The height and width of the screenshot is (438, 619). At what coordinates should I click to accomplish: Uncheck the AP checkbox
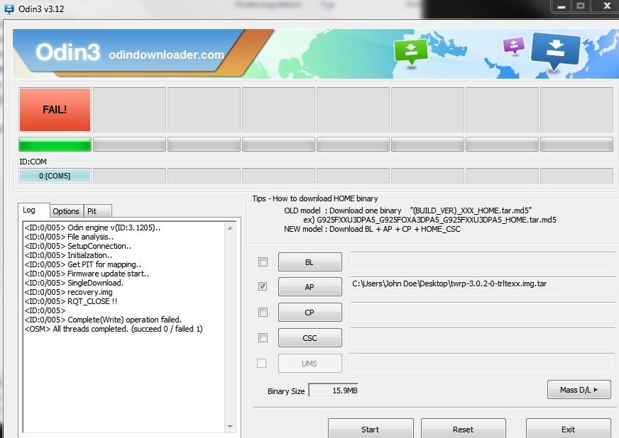click(x=263, y=286)
